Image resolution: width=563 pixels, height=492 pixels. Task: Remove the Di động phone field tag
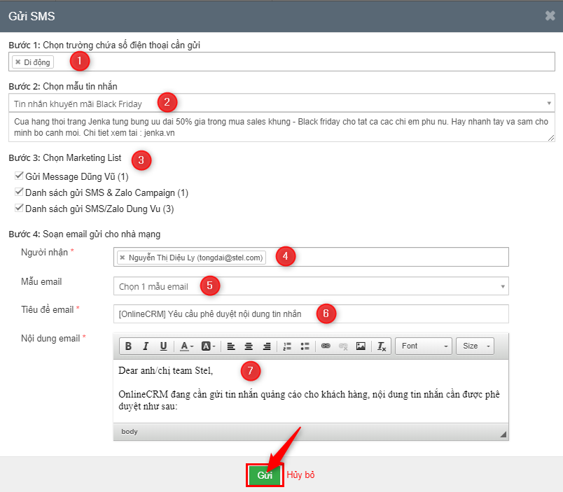coord(18,62)
